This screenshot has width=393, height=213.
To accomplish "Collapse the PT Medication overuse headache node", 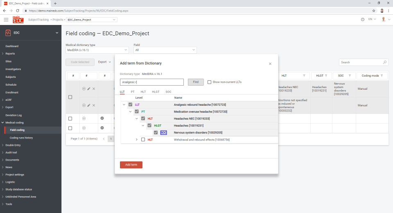I will click(x=130, y=112).
